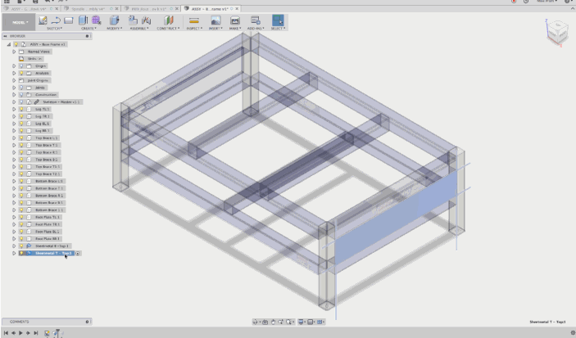Switch to the first ASSY document tab
The image size is (576, 338).
29,8
